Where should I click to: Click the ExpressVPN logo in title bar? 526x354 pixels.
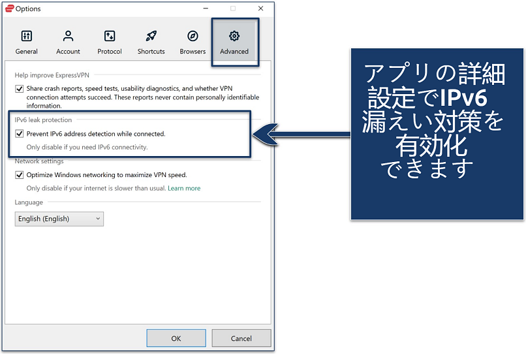click(x=9, y=8)
